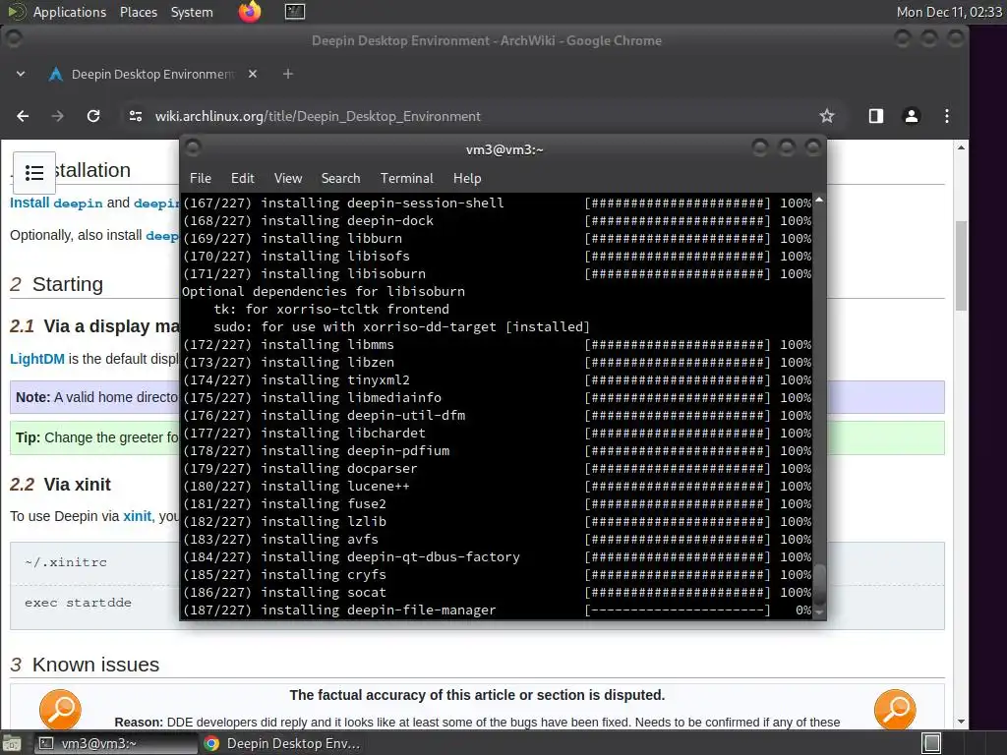Open a new Chrome tab

pos(288,74)
